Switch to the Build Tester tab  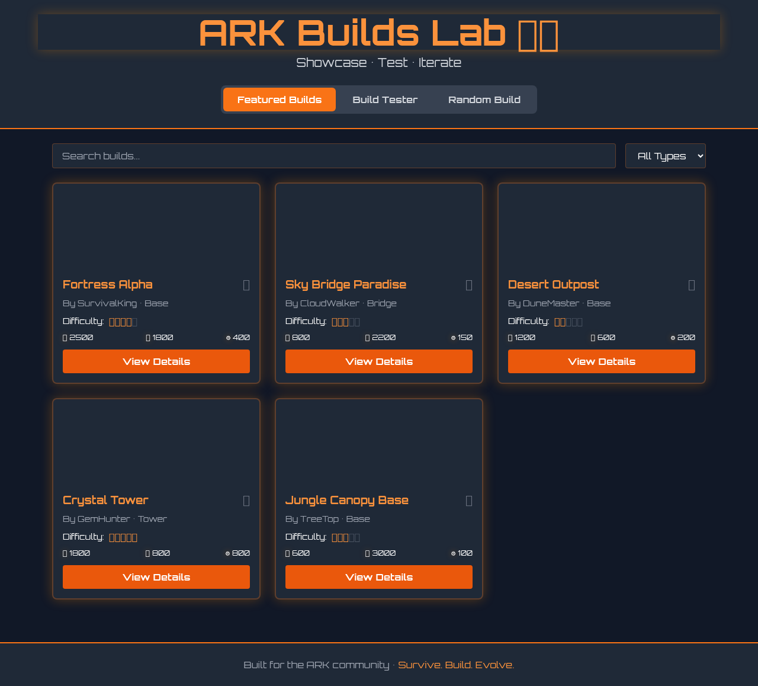point(384,99)
